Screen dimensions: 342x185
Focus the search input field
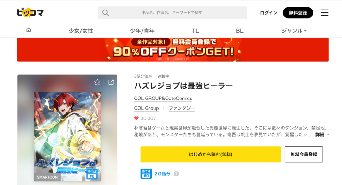click(172, 13)
